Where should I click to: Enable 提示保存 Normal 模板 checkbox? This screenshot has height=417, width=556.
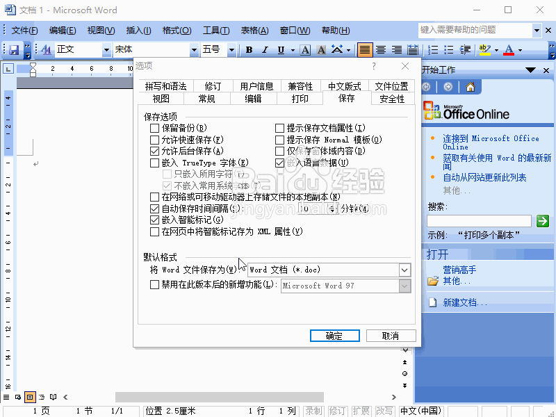(x=280, y=140)
